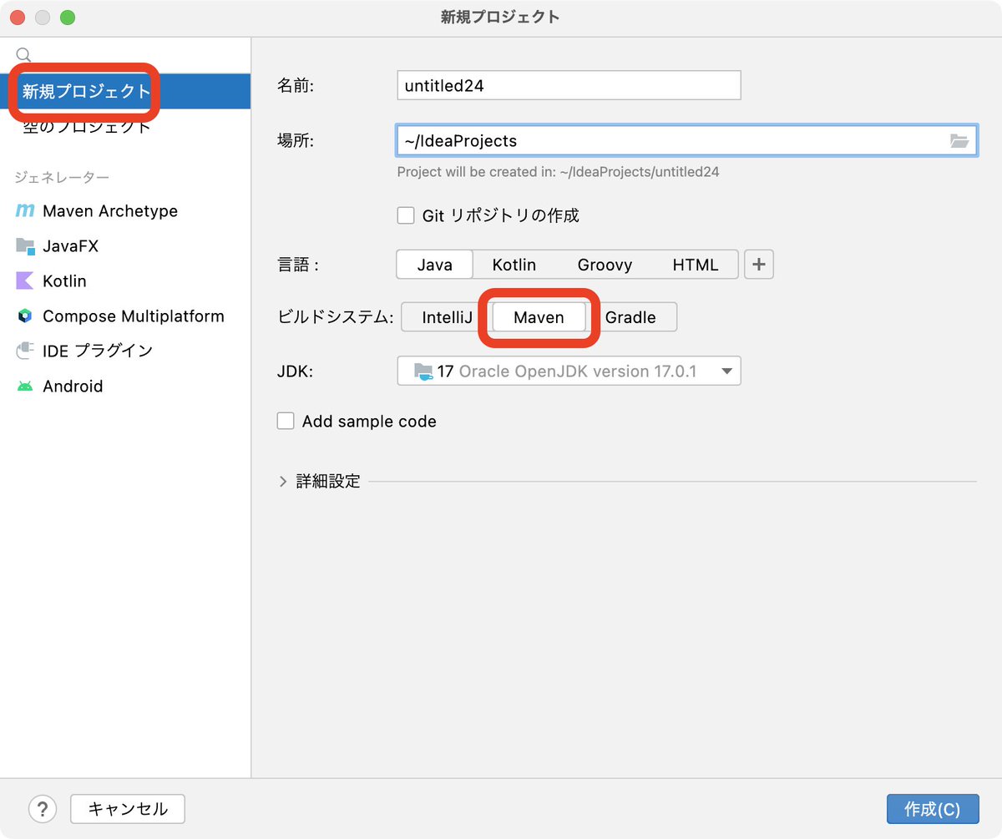Select 新規プロジェクト in the sidebar
Viewport: 1002px width, 839px height.
click(x=125, y=91)
